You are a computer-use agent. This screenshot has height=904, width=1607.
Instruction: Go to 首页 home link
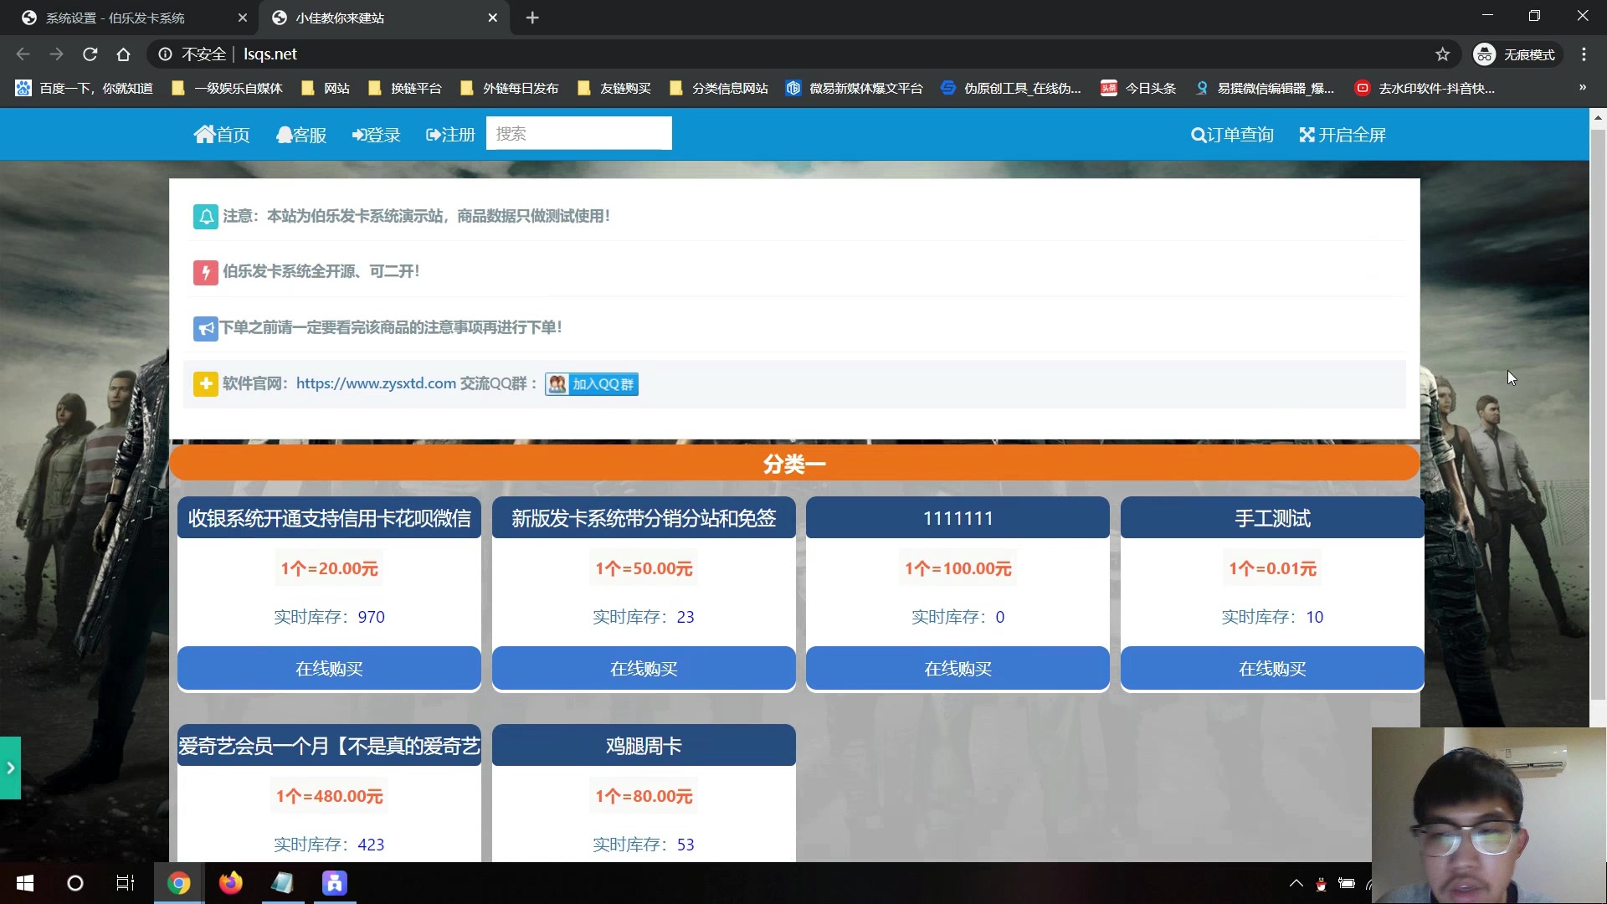tap(222, 135)
